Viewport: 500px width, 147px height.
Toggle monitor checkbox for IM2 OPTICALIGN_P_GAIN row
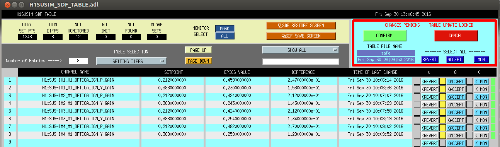point(469,97)
